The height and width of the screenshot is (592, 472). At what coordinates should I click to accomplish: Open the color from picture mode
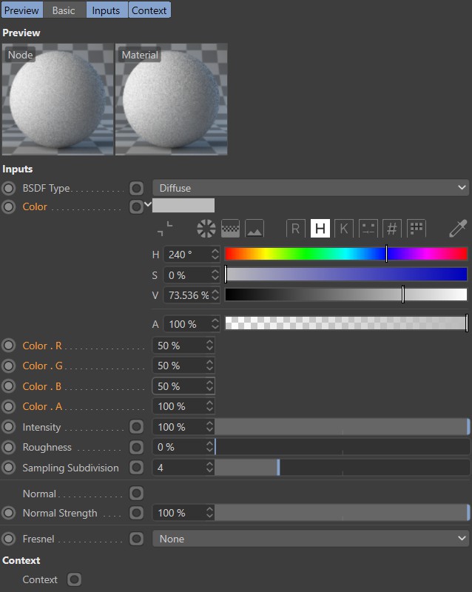(254, 229)
